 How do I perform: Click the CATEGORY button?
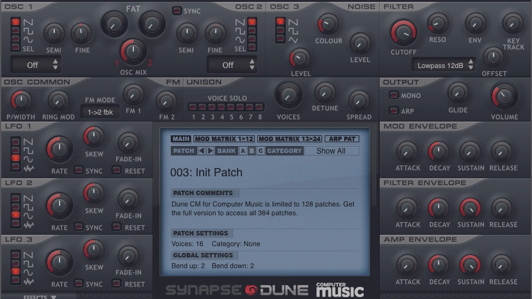point(284,151)
